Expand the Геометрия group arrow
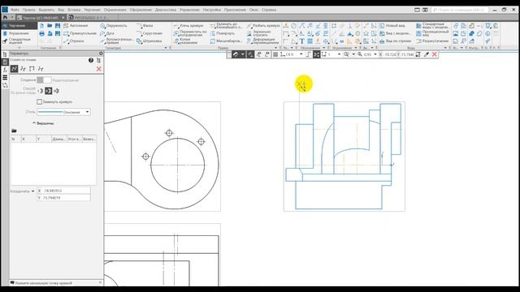The height and width of the screenshot is (292, 520). click(x=166, y=48)
